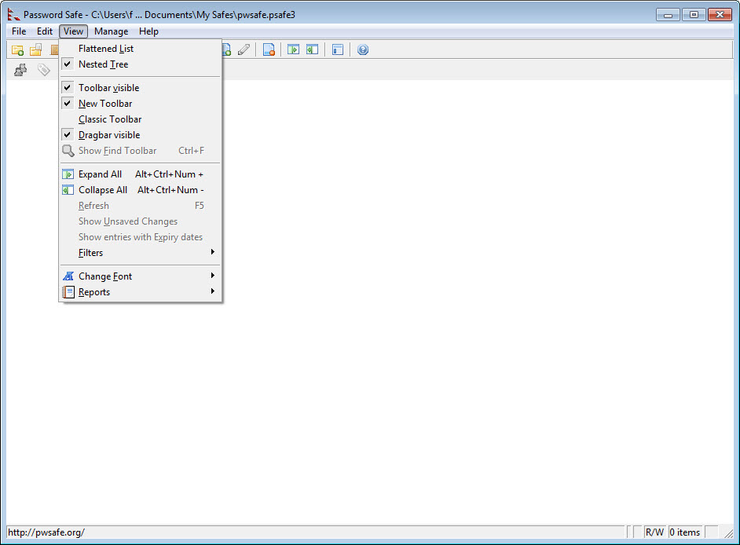This screenshot has height=545, width=740.
Task: Click the Password Safe logo in title bar
Action: [x=13, y=15]
